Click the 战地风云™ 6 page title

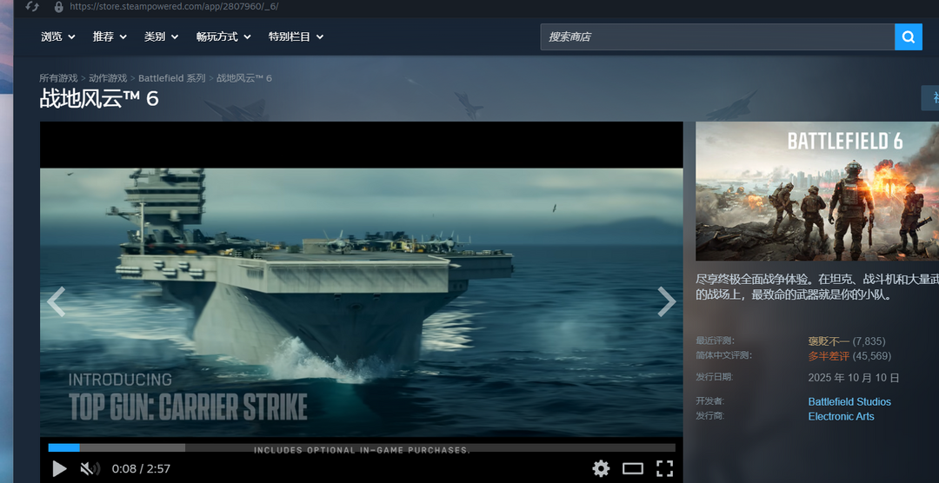[x=99, y=99]
